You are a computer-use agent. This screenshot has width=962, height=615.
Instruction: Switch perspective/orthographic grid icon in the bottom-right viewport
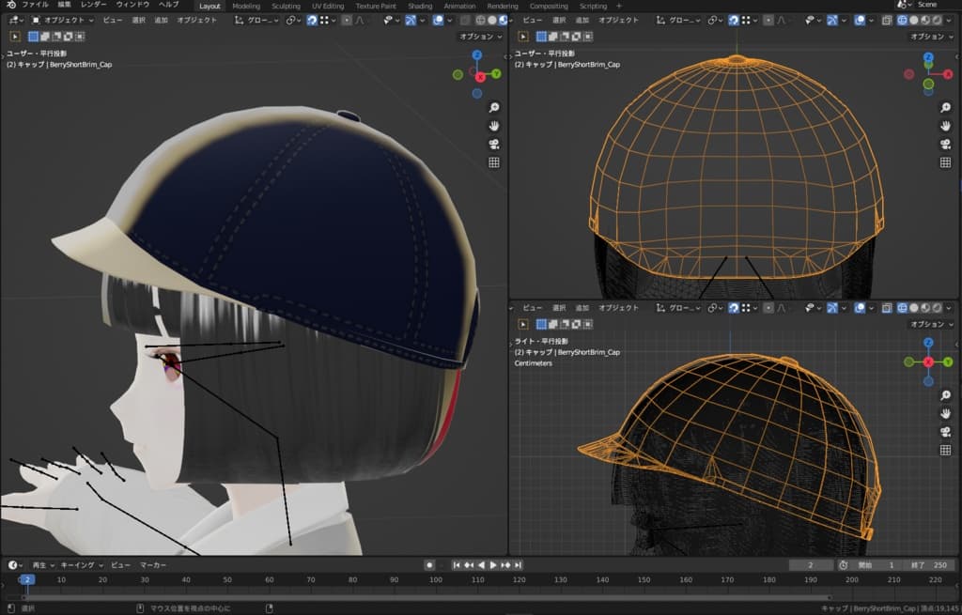tap(946, 450)
